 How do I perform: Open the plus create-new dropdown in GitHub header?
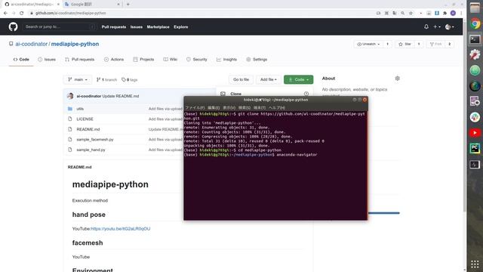pyautogui.click(x=437, y=27)
